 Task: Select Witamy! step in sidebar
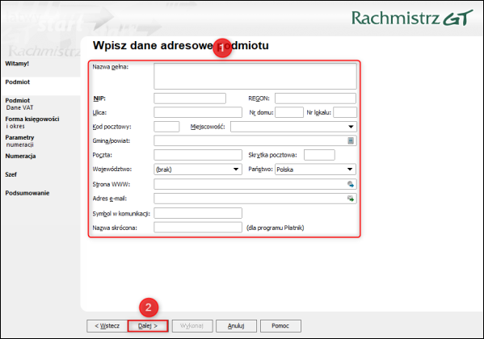click(x=17, y=64)
